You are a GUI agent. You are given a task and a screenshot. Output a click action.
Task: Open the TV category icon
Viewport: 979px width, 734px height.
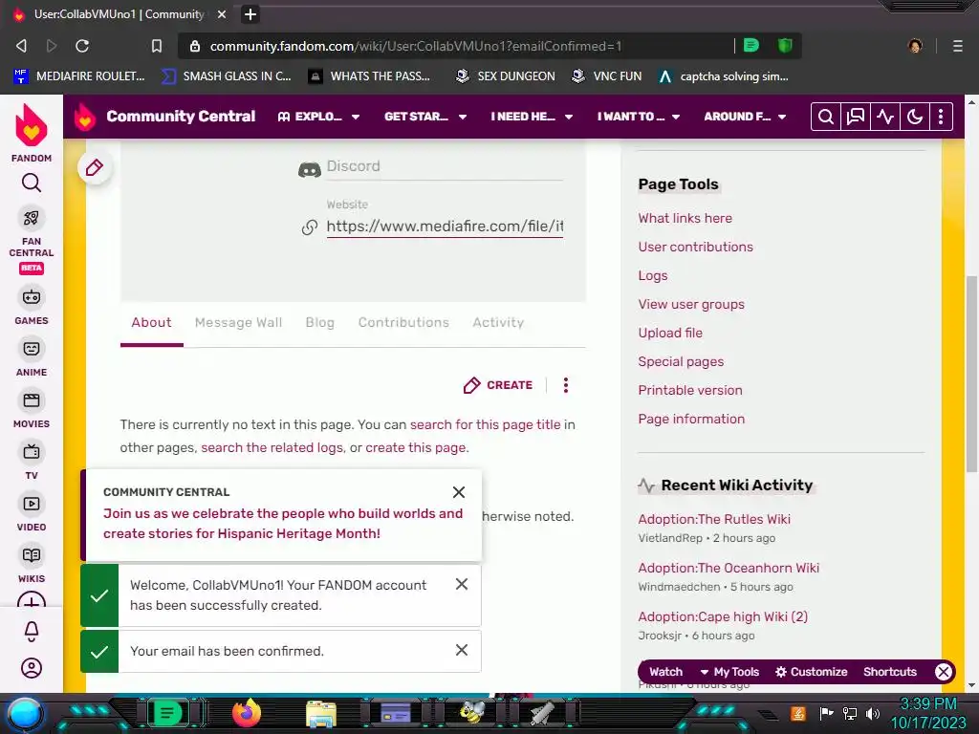(x=32, y=452)
